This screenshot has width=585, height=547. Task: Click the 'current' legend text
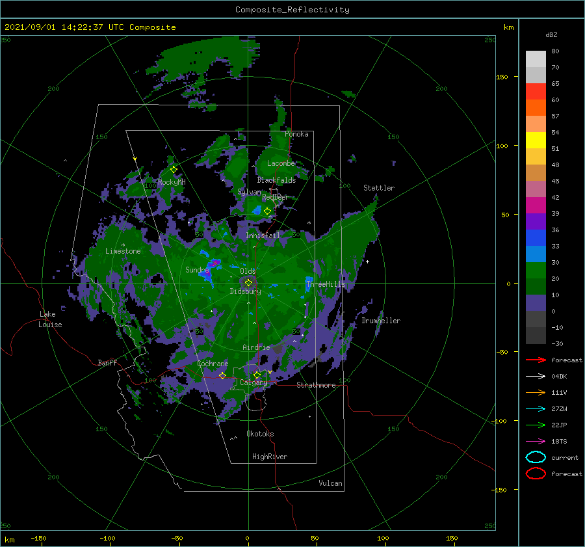pos(565,457)
